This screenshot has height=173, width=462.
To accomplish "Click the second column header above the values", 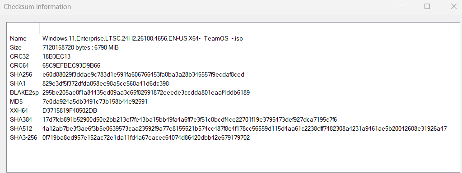I will [244, 29].
